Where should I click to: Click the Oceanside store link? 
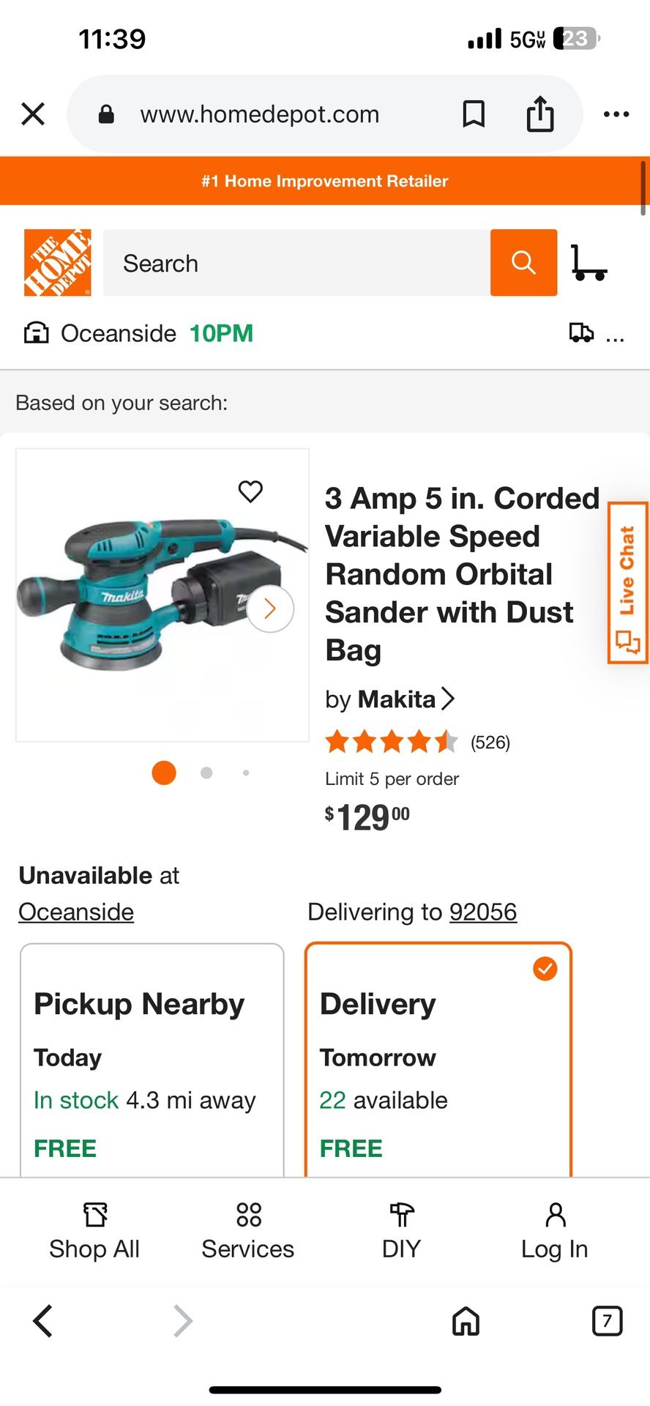click(75, 912)
